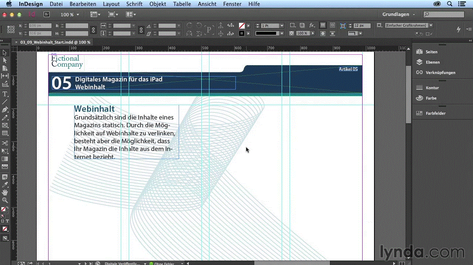This screenshot has width=473, height=265.
Task: Open the Objekt menu
Action: tap(158, 4)
